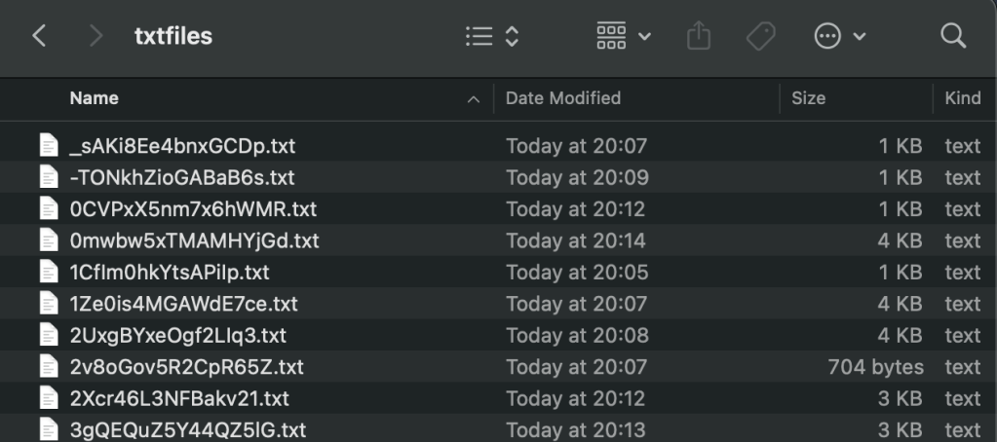This screenshot has height=442, width=997.
Task: Sort files by Size column header
Action: point(809,98)
